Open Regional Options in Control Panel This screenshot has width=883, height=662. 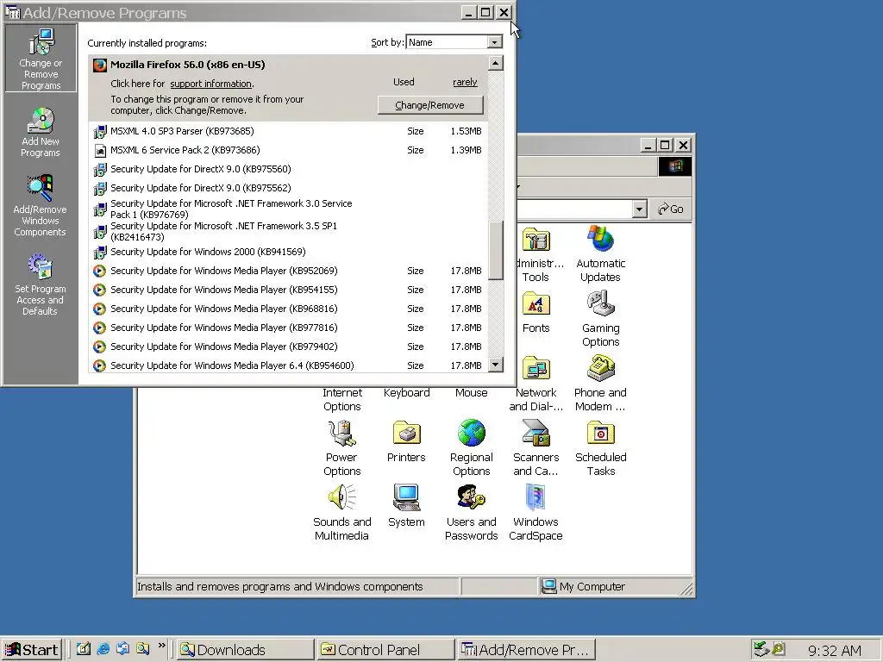tap(472, 448)
